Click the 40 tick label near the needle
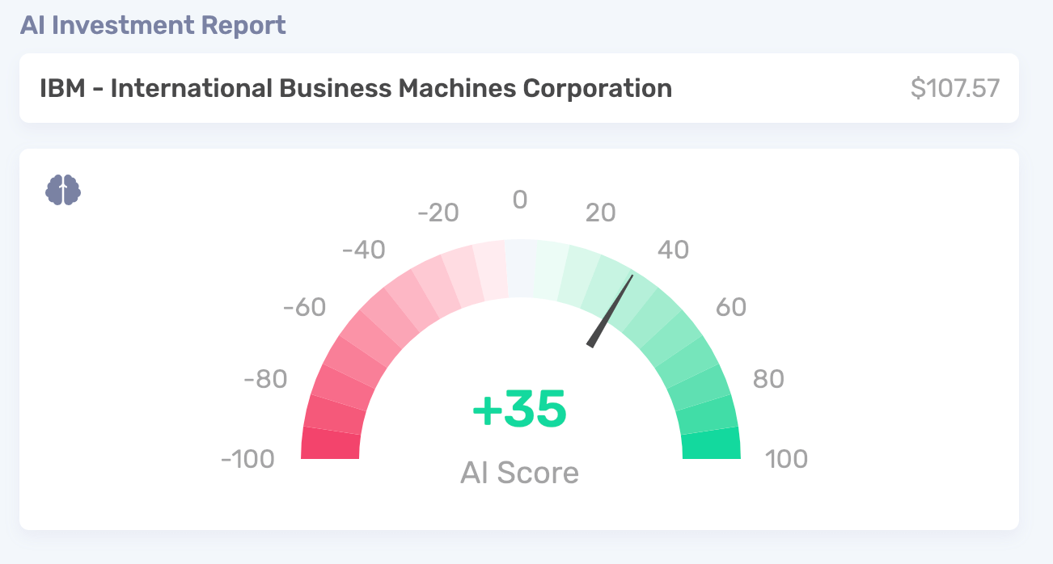This screenshot has width=1053, height=564. [x=675, y=250]
